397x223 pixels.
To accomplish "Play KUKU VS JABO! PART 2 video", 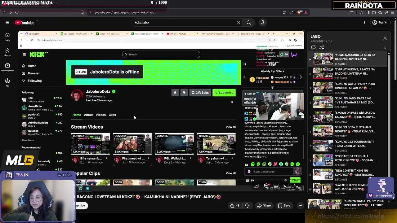I will click(x=348, y=102).
